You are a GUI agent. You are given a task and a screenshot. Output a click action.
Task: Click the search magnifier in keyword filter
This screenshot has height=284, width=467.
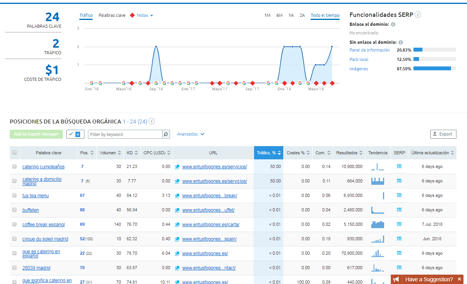(166, 134)
